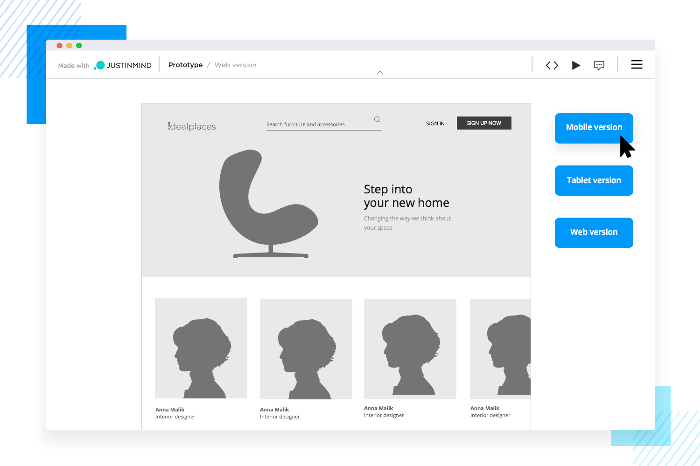Click the blue Web version button

[x=594, y=233]
